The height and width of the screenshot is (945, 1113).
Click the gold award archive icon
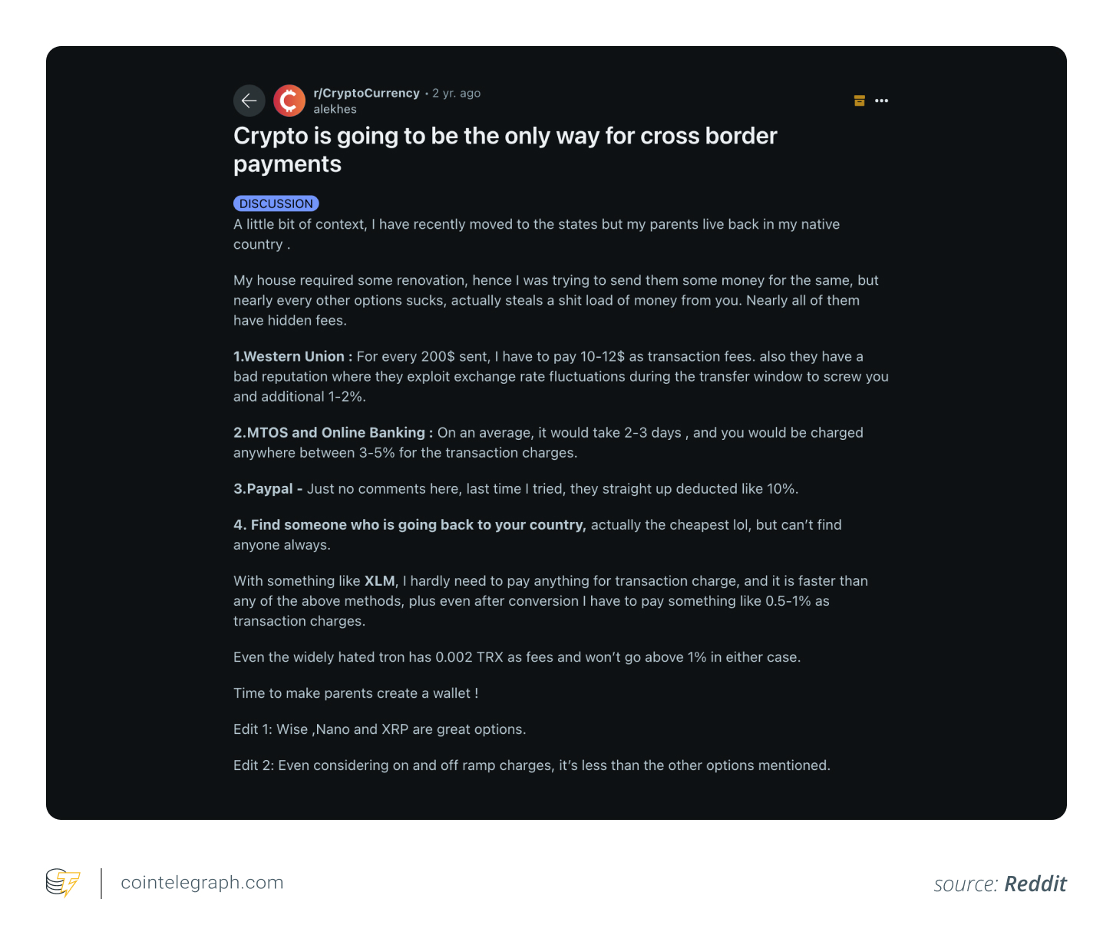(x=859, y=101)
